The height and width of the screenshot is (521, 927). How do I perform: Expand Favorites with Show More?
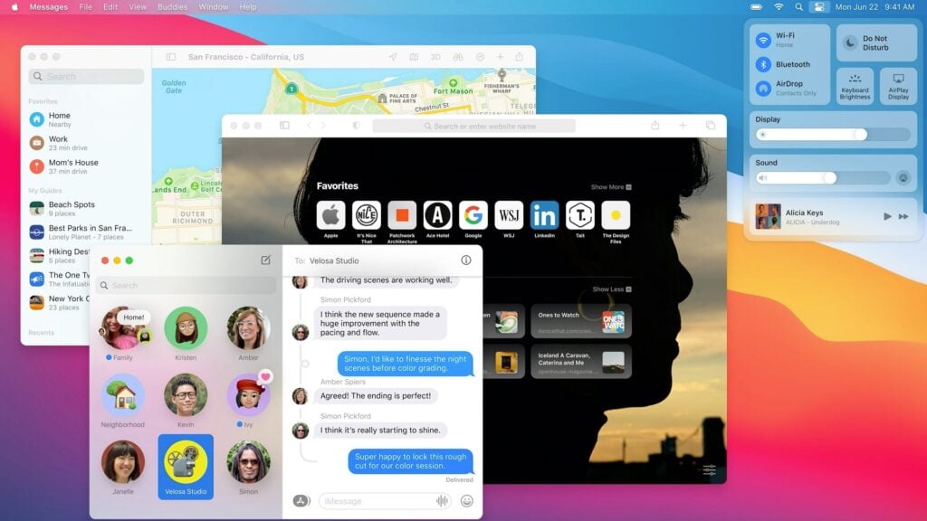[611, 187]
